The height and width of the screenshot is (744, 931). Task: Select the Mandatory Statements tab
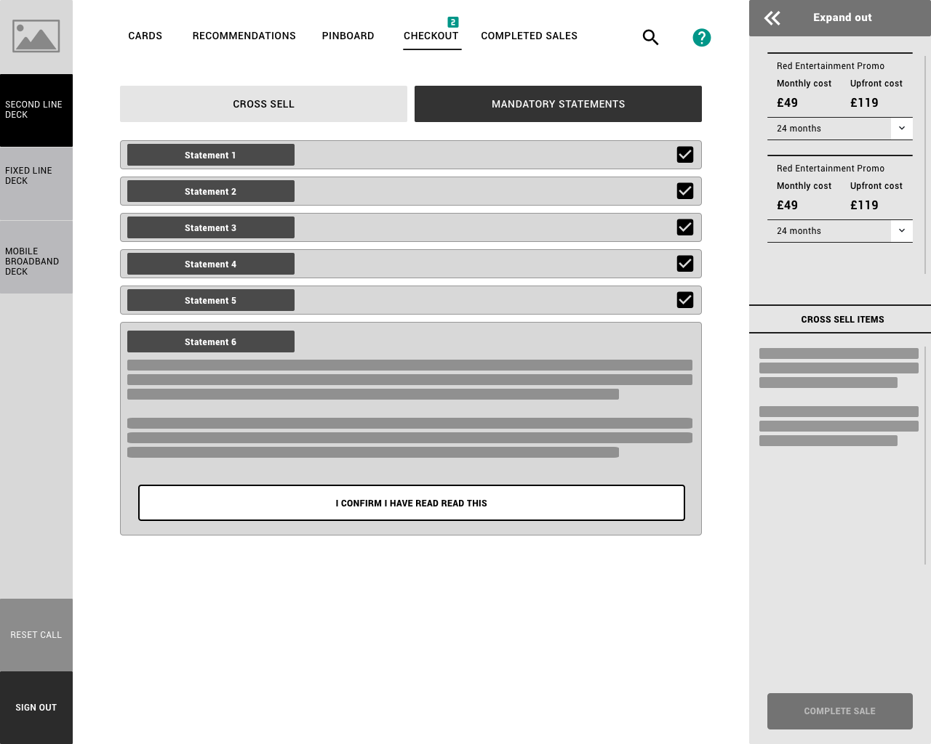click(x=558, y=104)
